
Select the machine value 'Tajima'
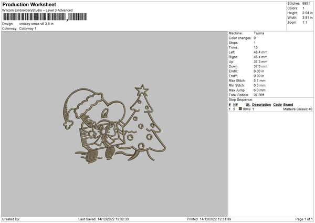tap(259, 33)
